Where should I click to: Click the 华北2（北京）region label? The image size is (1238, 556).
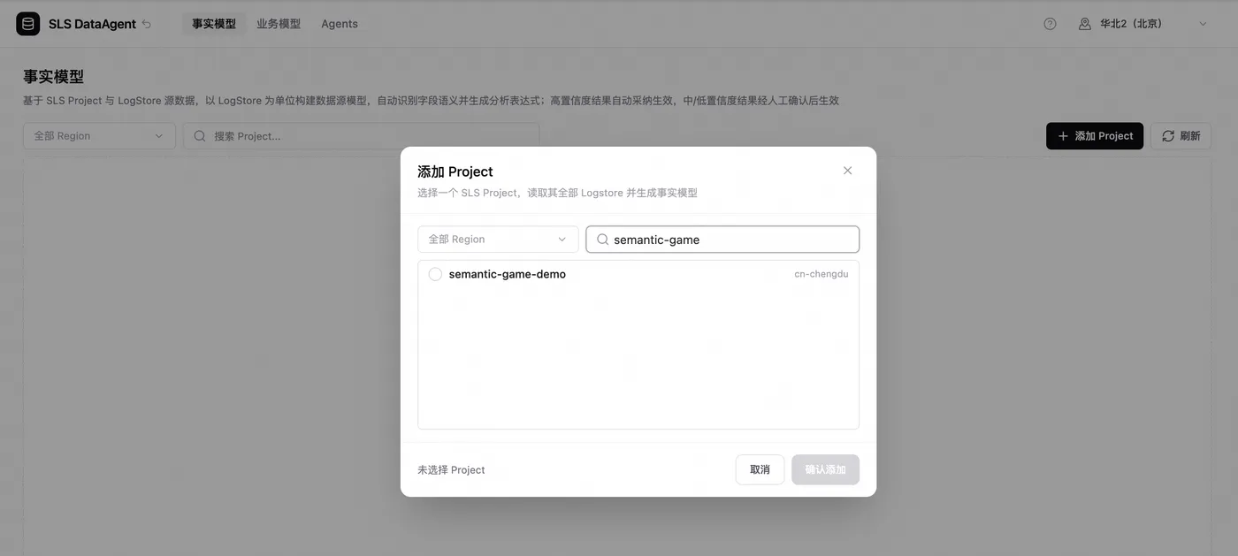pyautogui.click(x=1131, y=24)
